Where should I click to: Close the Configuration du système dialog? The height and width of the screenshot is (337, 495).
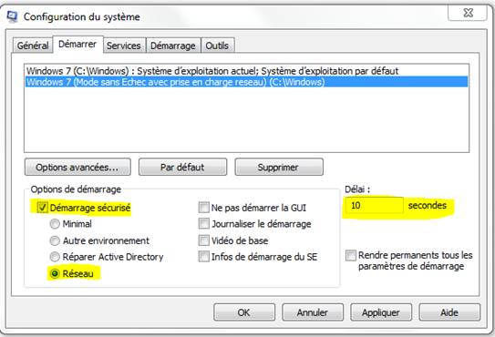pos(468,13)
